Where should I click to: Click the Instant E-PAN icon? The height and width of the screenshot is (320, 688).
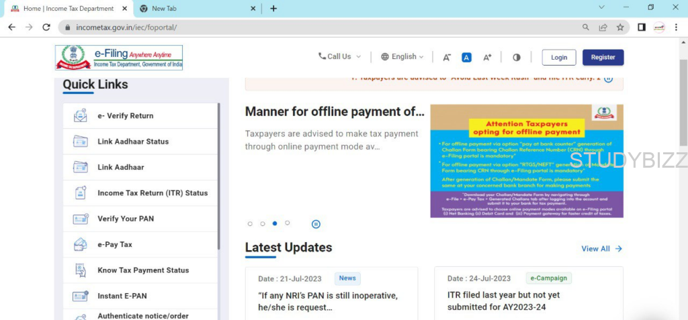[x=81, y=296]
